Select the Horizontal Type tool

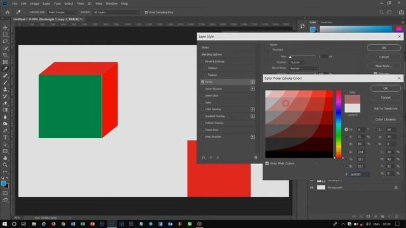pos(5,137)
